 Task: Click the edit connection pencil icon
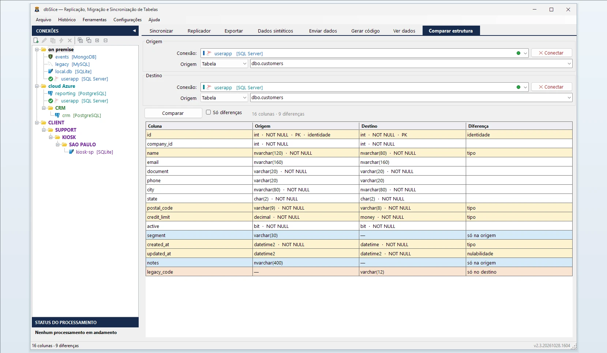coord(44,40)
